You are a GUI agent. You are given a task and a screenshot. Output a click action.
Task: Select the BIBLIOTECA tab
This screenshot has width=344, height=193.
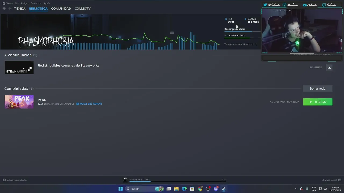click(x=38, y=9)
